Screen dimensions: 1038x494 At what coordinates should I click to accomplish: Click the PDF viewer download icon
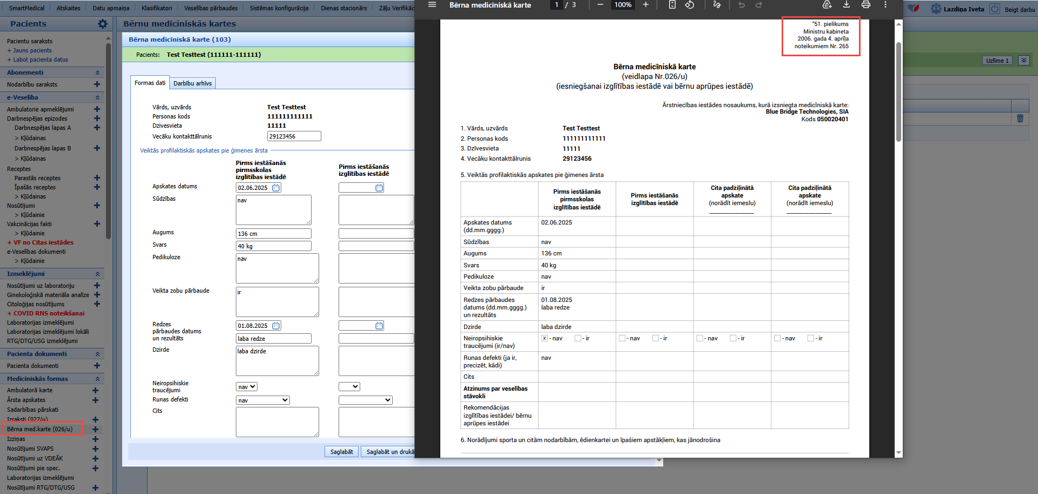point(847,5)
